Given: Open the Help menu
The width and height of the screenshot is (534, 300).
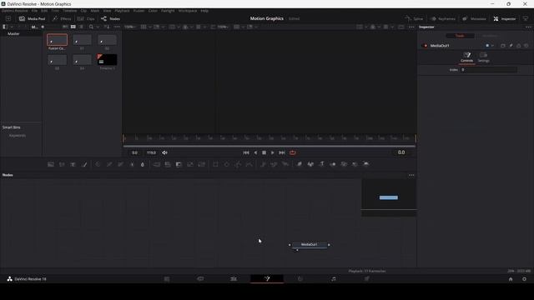Looking at the screenshot, I should coord(204,11).
